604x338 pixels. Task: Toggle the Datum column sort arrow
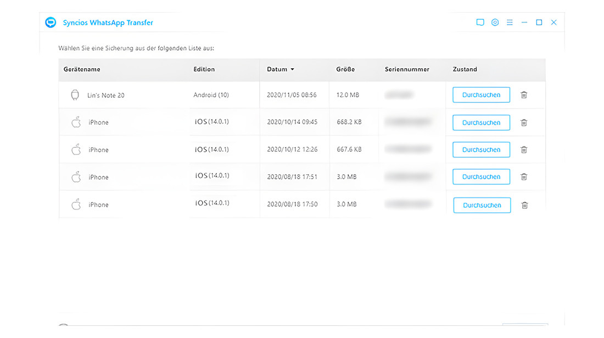(x=292, y=69)
